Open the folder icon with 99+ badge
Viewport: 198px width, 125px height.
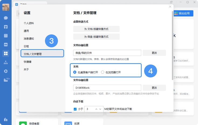point(6,80)
